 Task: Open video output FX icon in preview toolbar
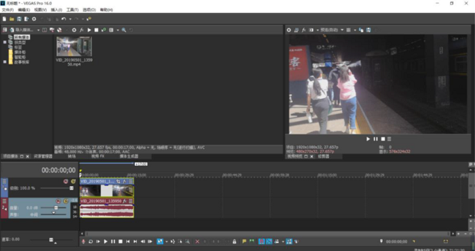pos(303,30)
